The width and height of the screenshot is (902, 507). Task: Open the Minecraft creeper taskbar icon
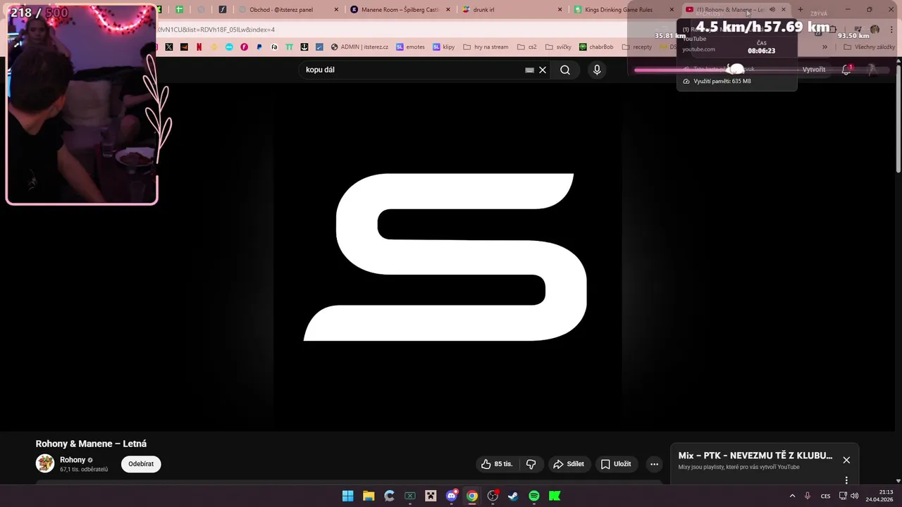[431, 496]
